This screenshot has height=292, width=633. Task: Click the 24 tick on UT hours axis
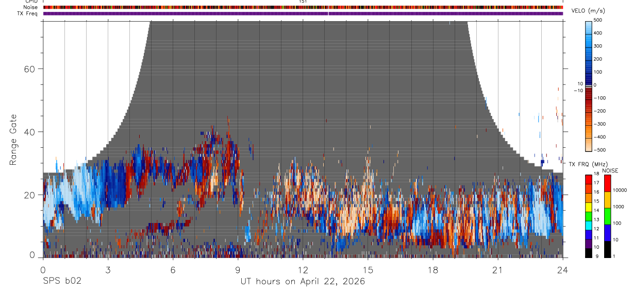click(x=562, y=269)
